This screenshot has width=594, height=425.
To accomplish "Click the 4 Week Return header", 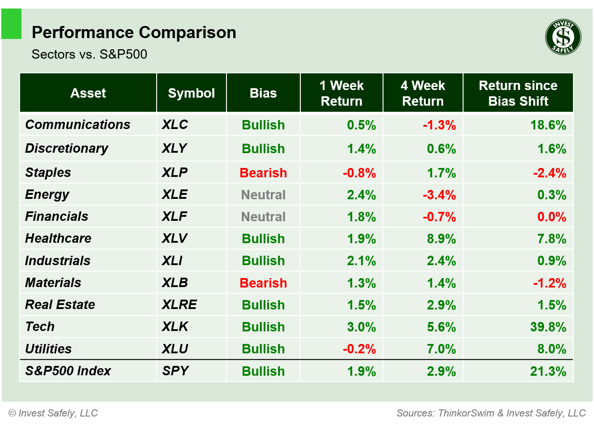I will (423, 93).
